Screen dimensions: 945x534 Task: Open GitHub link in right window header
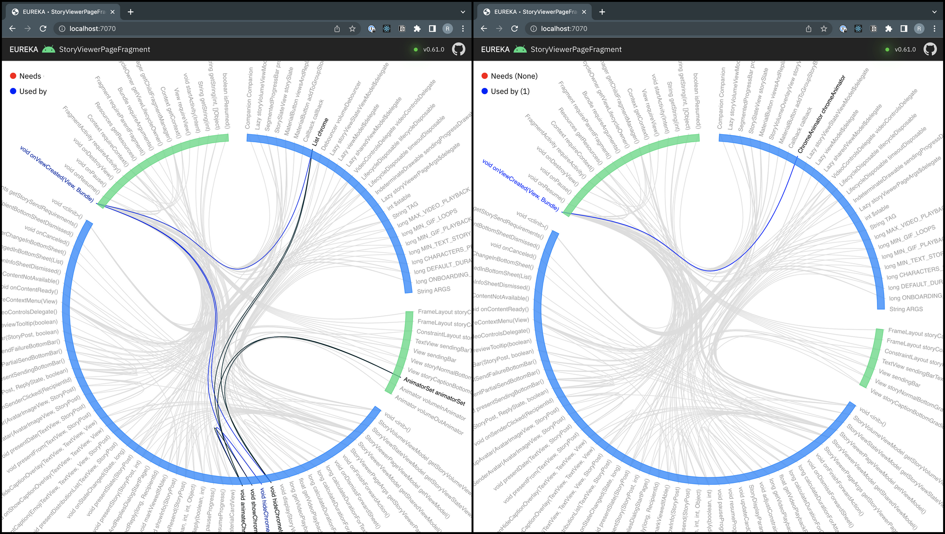[x=930, y=49]
